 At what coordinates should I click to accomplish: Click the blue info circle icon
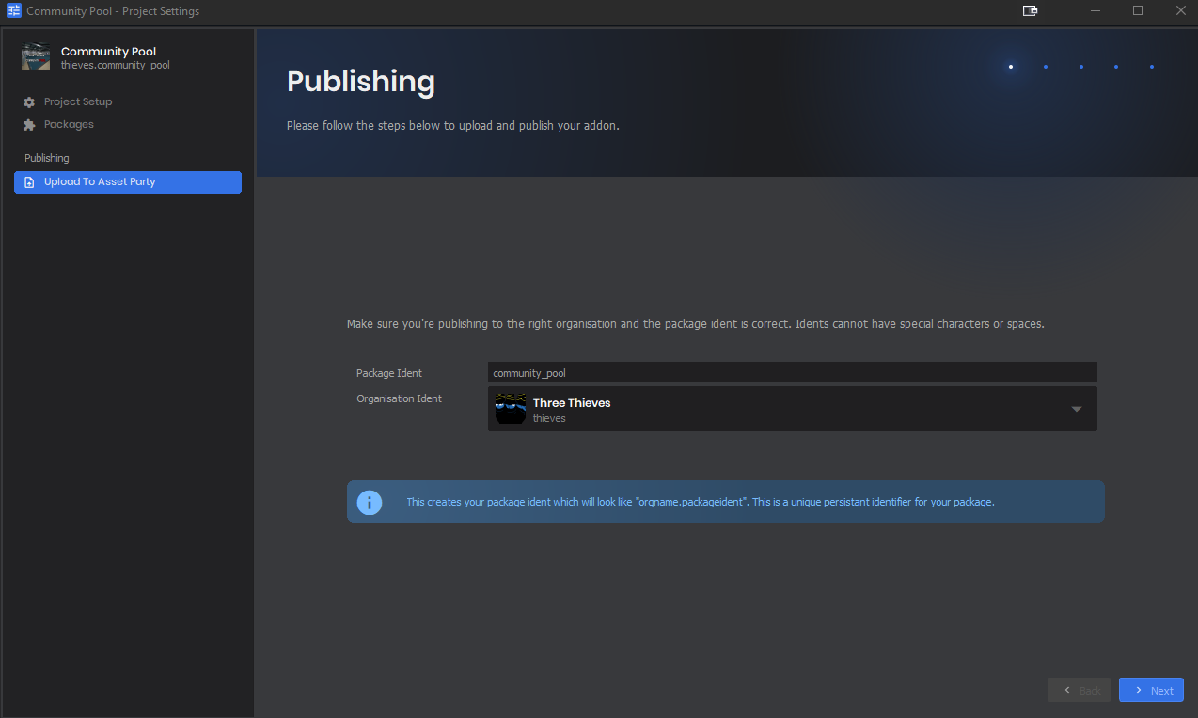click(x=370, y=502)
